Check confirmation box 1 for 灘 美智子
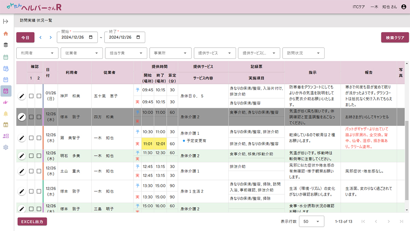This screenshot has width=410, height=231. (x=31, y=138)
